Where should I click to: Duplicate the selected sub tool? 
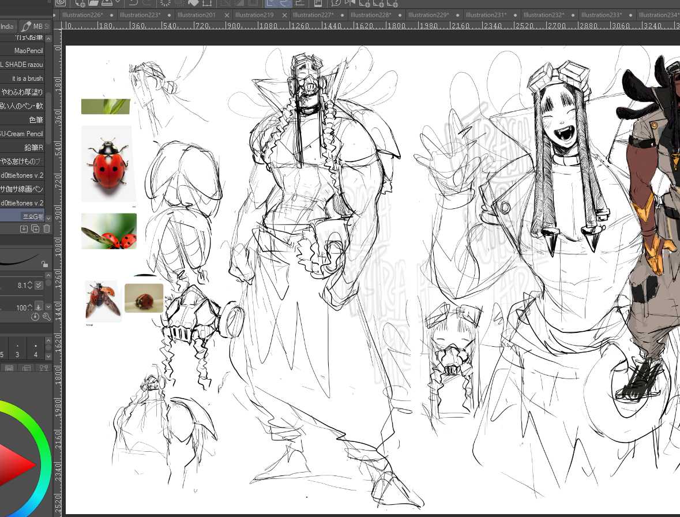coord(35,229)
